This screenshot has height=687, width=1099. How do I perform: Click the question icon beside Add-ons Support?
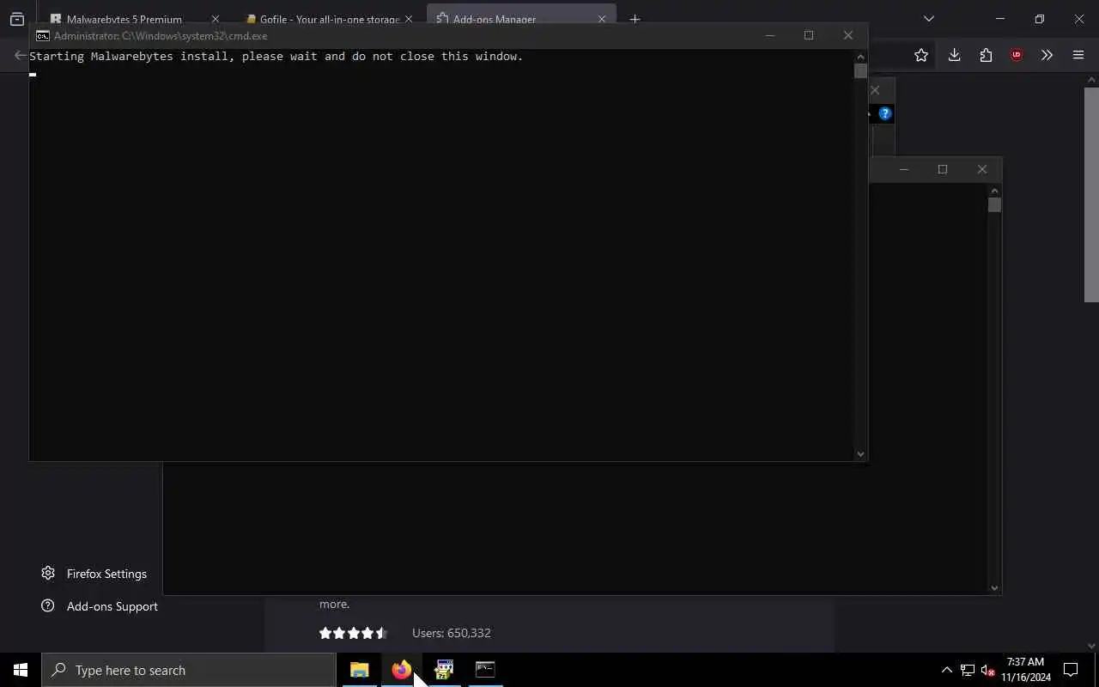pos(48,605)
